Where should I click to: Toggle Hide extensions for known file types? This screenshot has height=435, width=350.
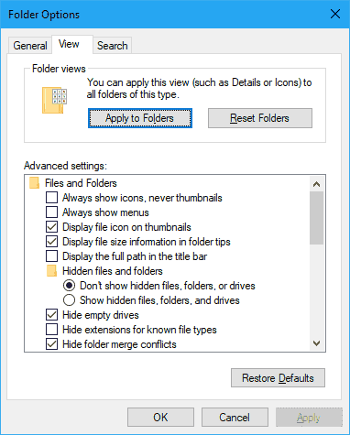[x=51, y=330]
